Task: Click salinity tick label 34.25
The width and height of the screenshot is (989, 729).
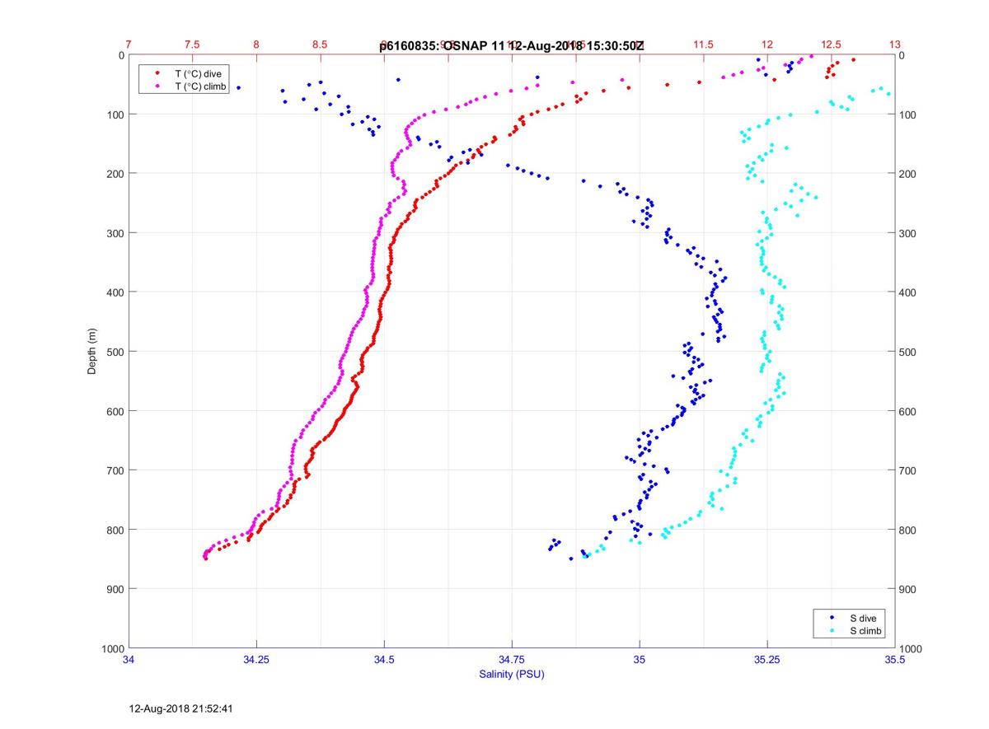Action: pos(256,660)
